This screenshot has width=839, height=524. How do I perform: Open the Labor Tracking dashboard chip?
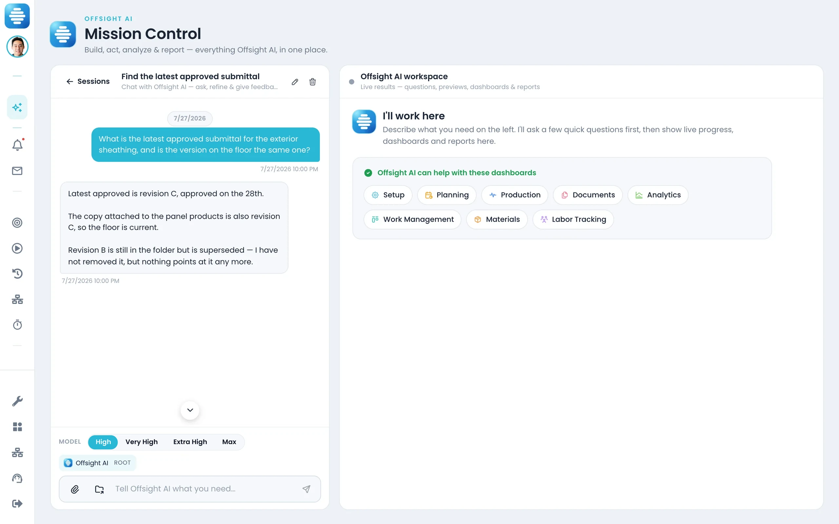pos(573,219)
